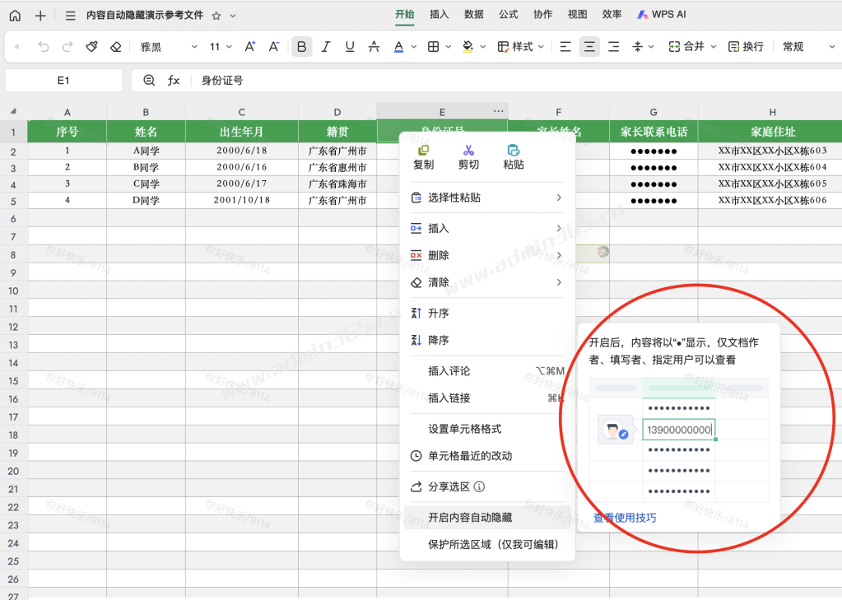The image size is (842, 600).
Task: Click the 查看使用技巧 link
Action: point(625,518)
